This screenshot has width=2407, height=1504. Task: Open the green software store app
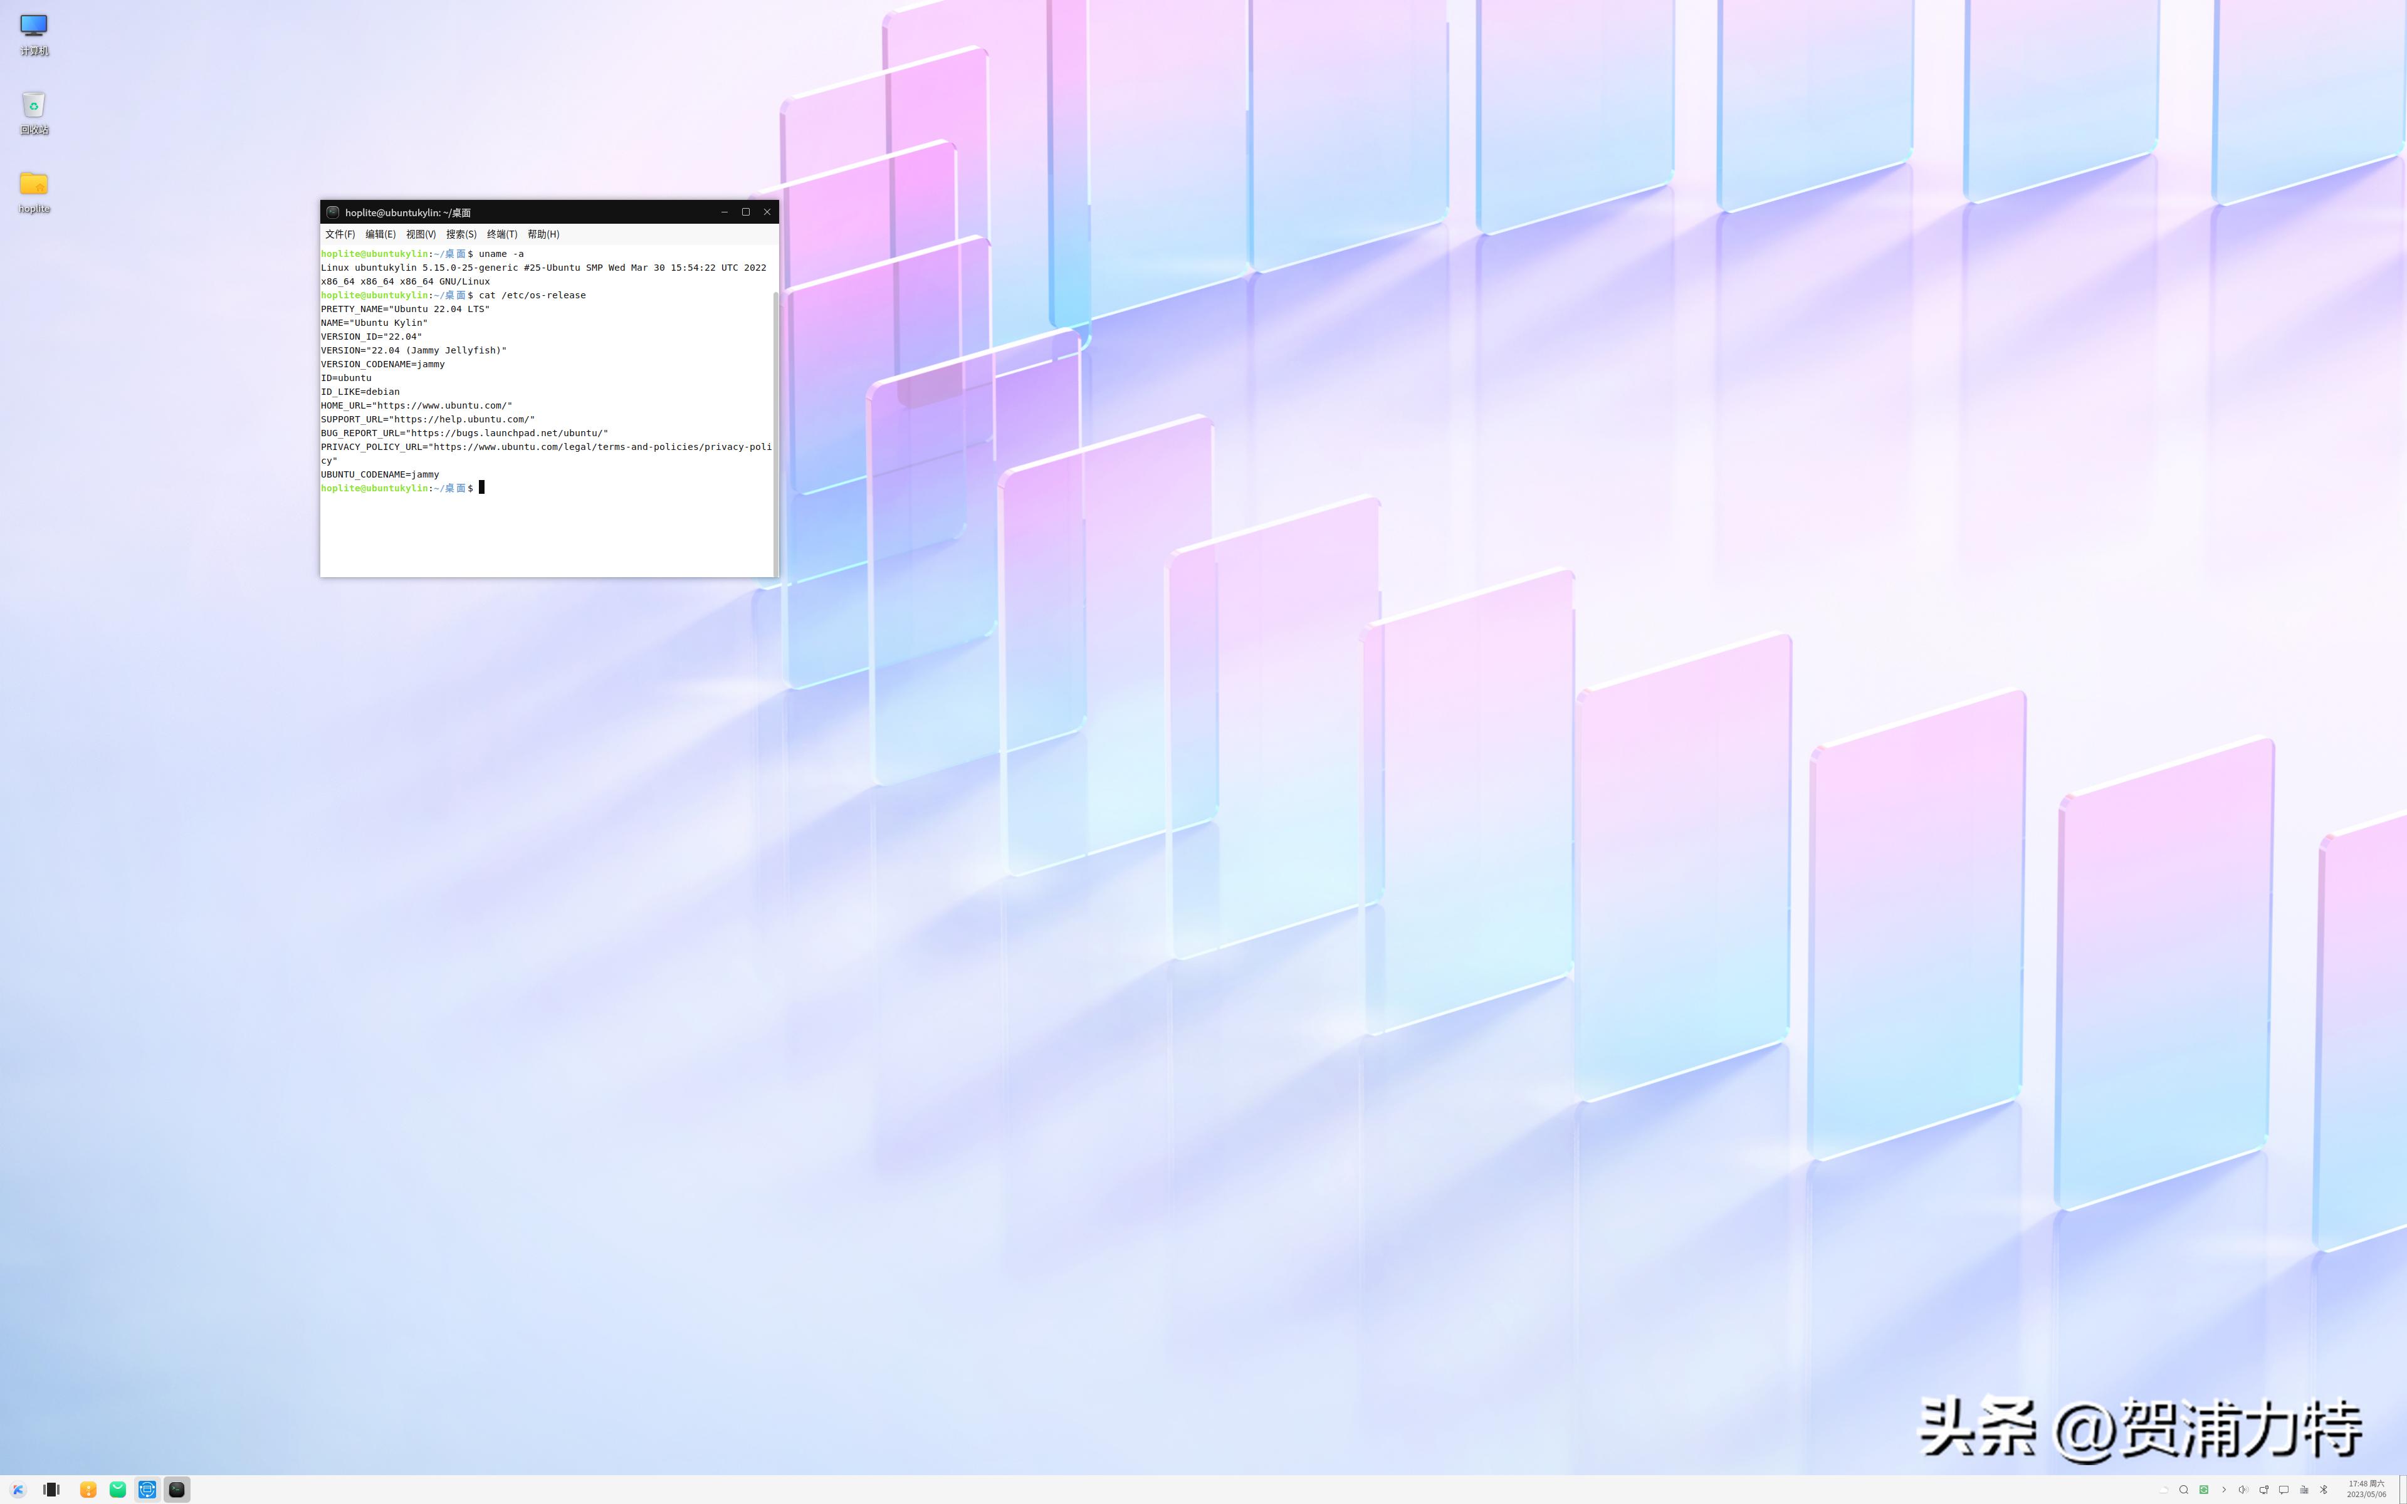(x=117, y=1489)
